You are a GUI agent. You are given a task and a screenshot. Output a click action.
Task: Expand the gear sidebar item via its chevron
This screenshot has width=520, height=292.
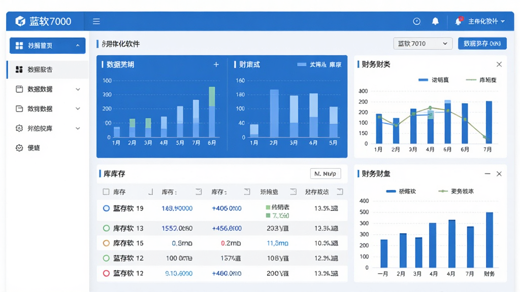(78, 128)
